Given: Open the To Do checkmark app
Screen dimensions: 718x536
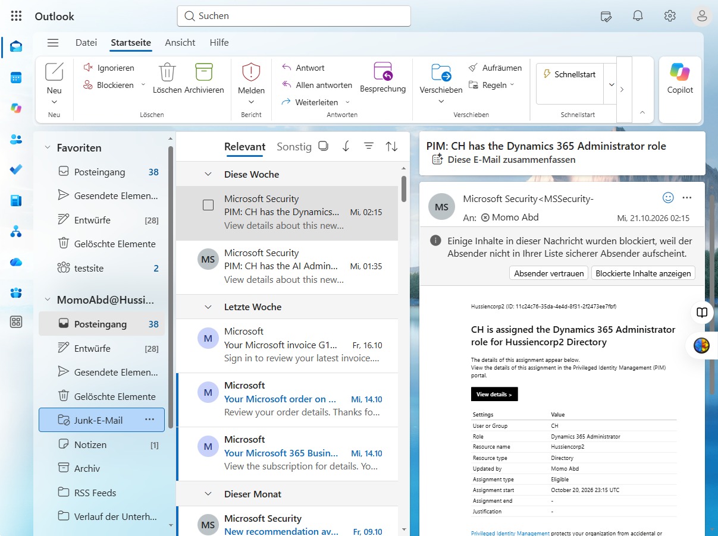Looking at the screenshot, I should pos(16,170).
